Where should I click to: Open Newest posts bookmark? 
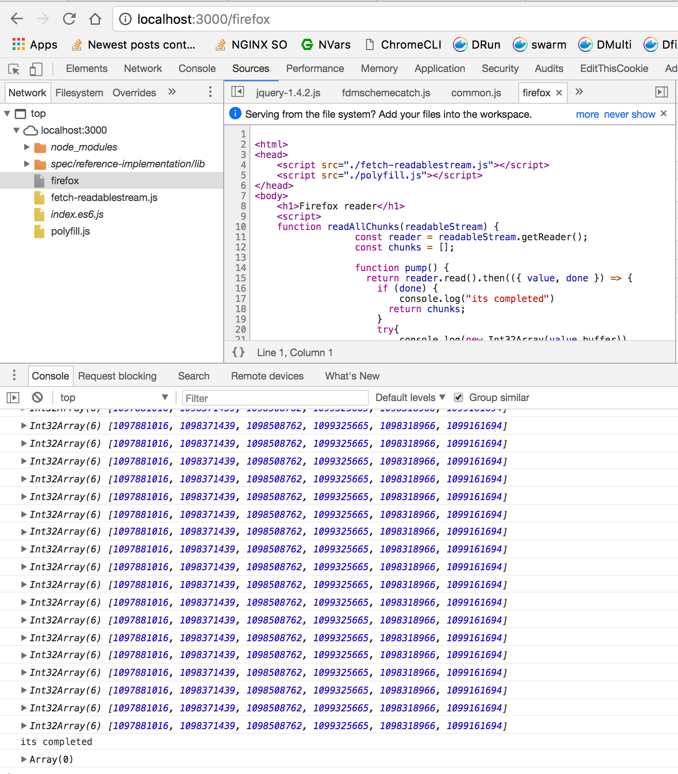click(134, 45)
